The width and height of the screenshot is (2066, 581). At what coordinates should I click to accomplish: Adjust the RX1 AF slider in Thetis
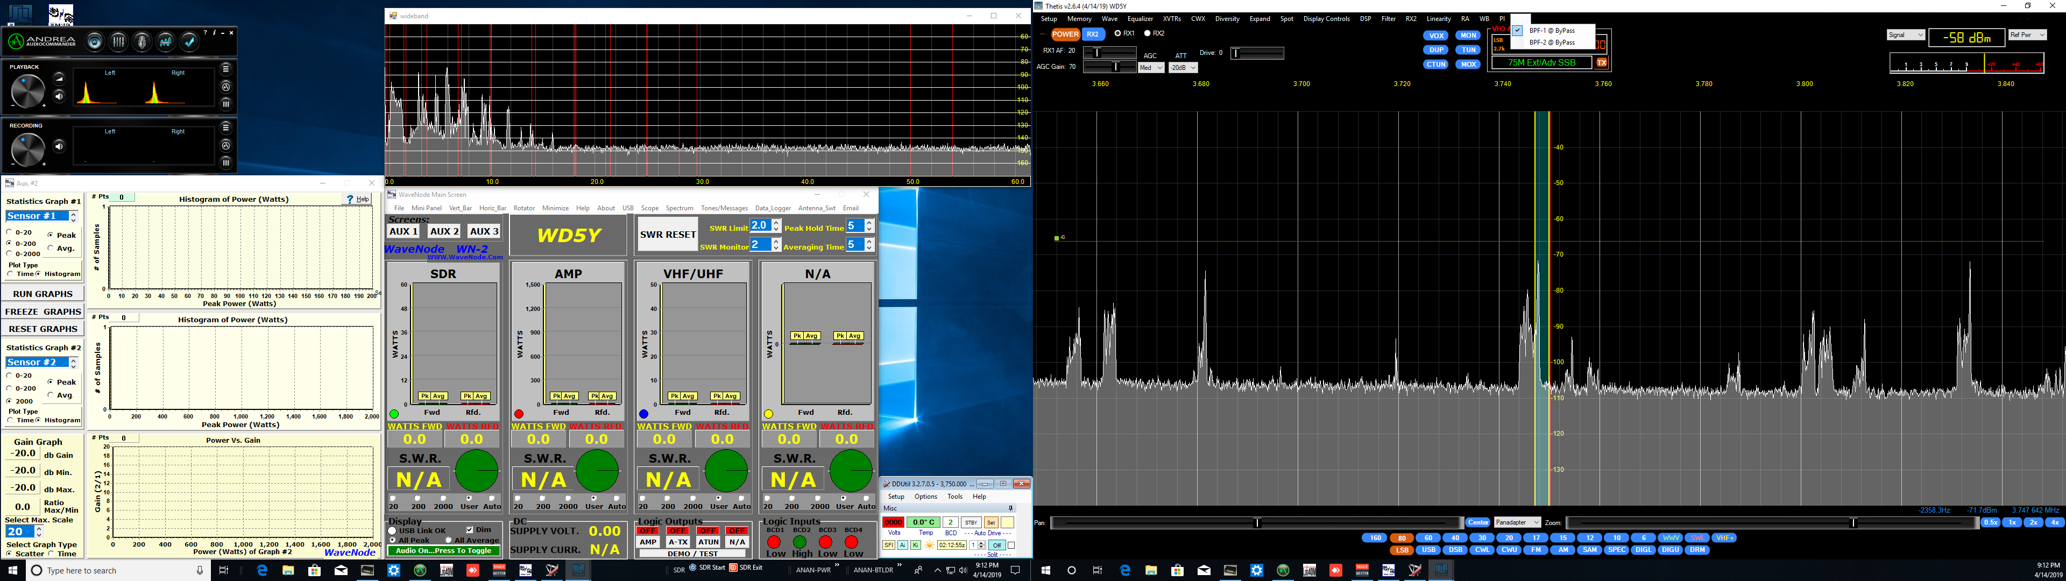click(1109, 53)
